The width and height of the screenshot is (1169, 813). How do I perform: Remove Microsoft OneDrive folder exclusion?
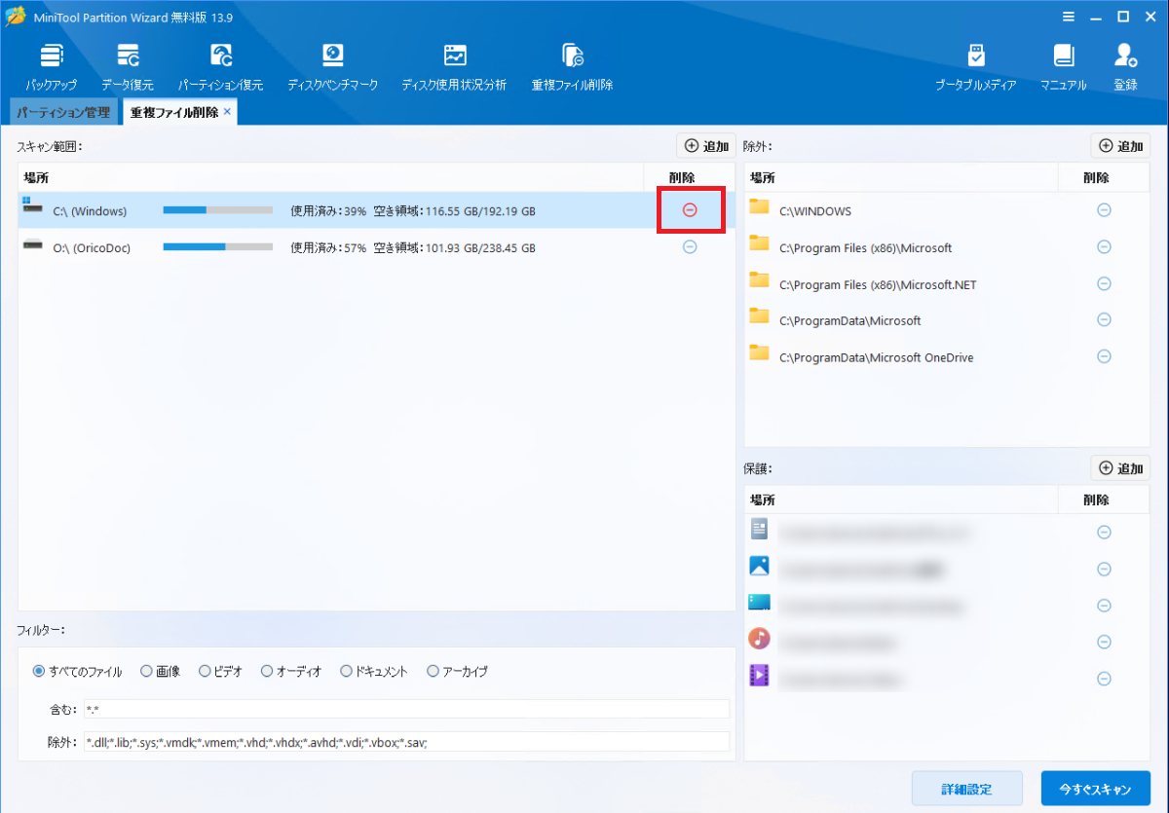pos(1104,356)
